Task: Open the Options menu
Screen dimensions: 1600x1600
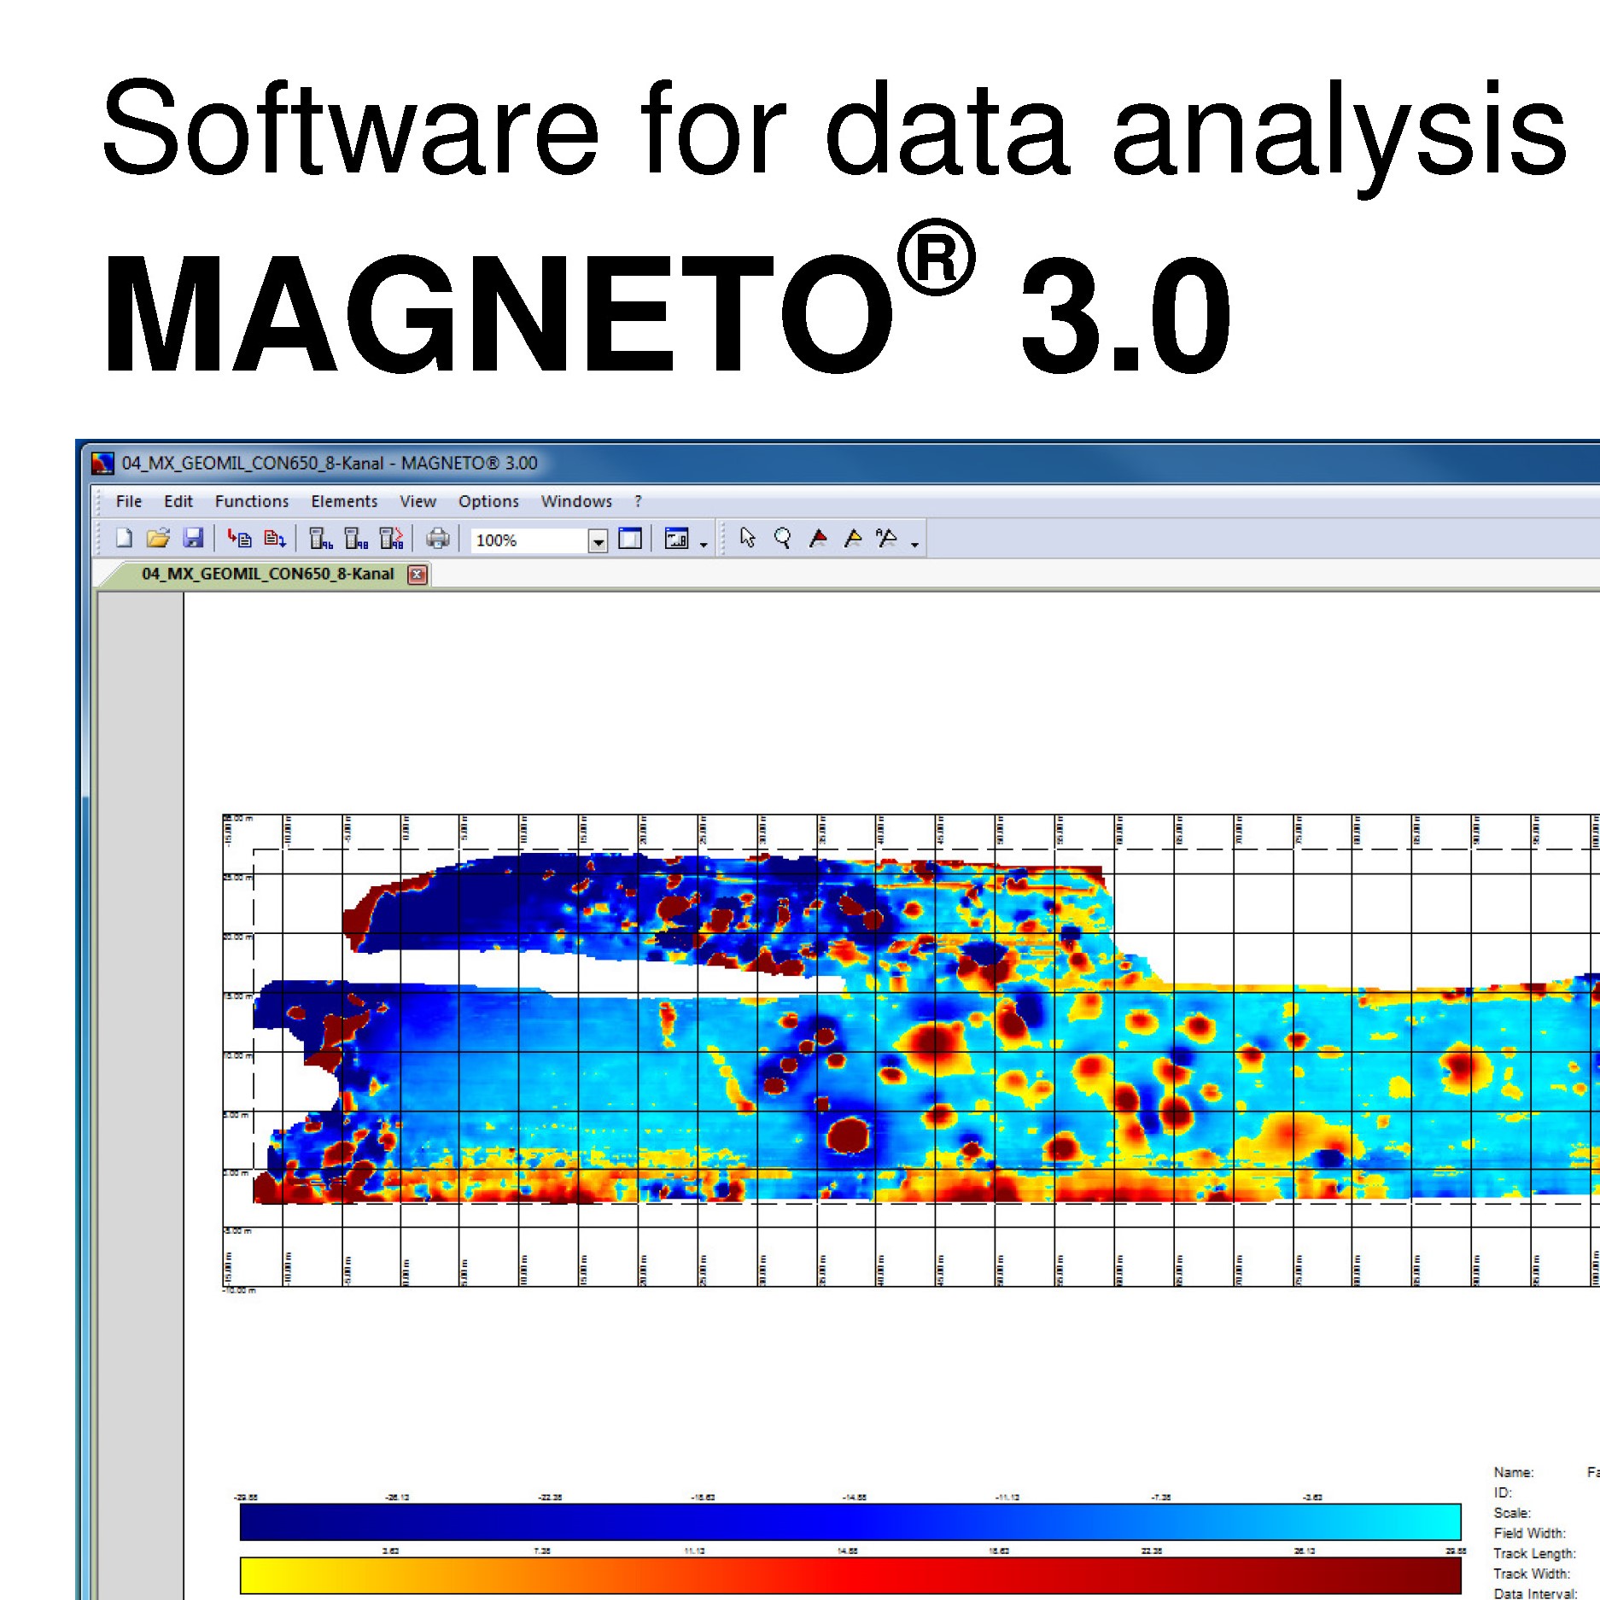Action: tap(488, 501)
